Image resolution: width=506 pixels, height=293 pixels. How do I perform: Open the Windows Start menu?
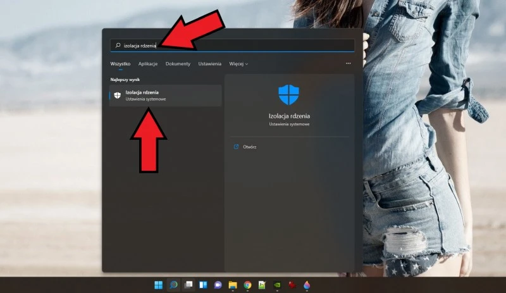point(159,285)
